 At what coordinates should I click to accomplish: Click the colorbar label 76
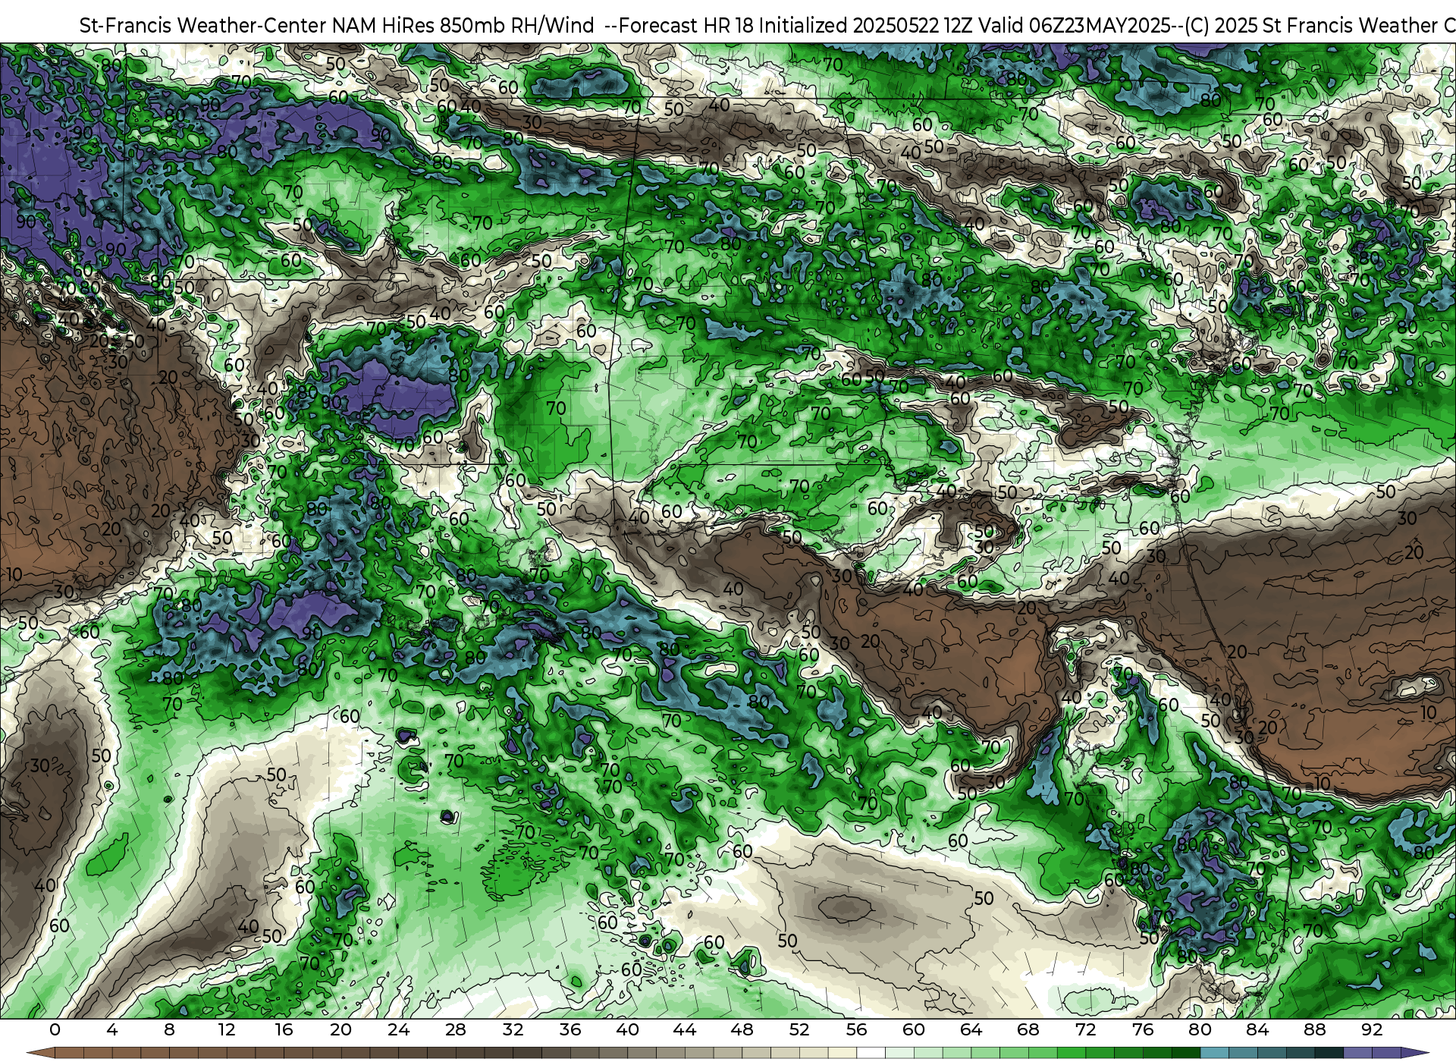click(x=1143, y=1029)
